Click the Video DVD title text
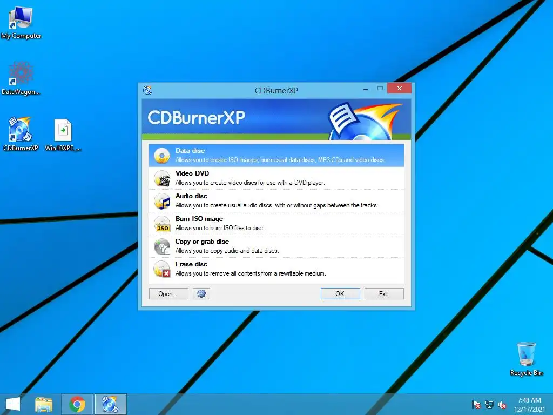Image resolution: width=553 pixels, height=415 pixels. (192, 173)
